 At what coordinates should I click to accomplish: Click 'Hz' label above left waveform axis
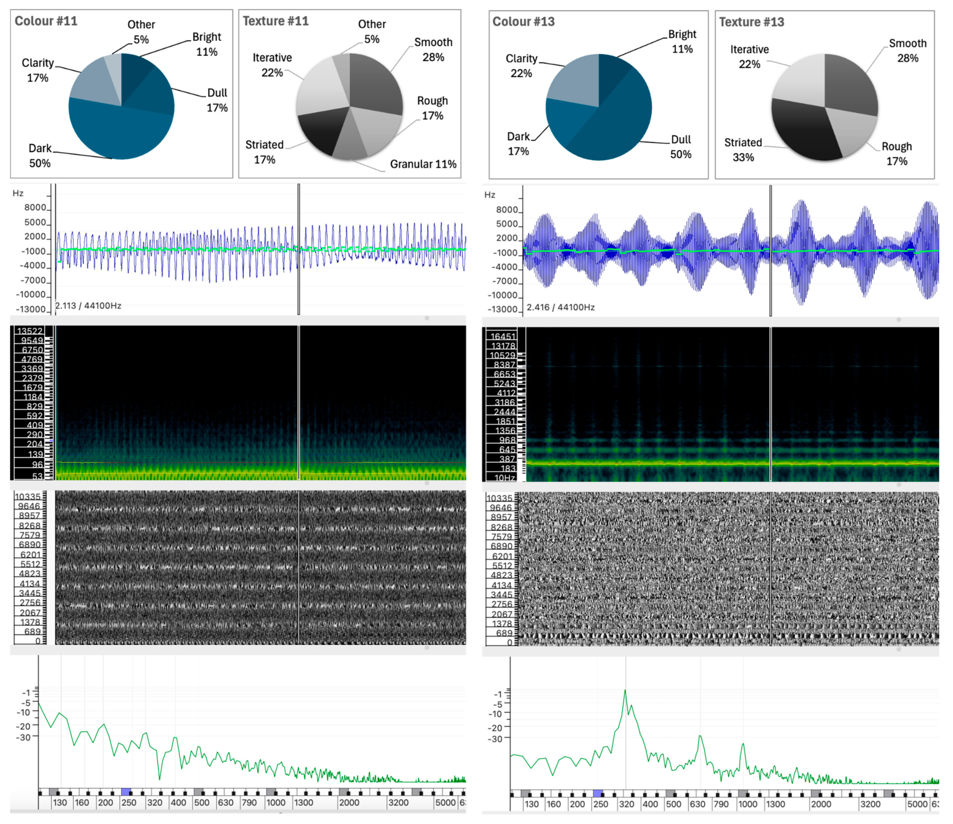click(x=18, y=193)
